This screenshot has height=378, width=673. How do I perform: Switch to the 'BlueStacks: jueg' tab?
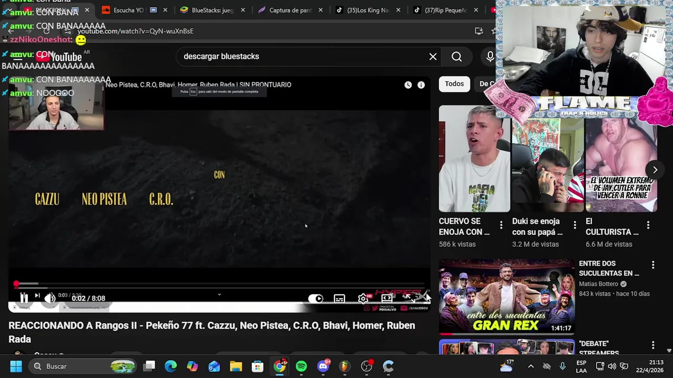tap(212, 10)
